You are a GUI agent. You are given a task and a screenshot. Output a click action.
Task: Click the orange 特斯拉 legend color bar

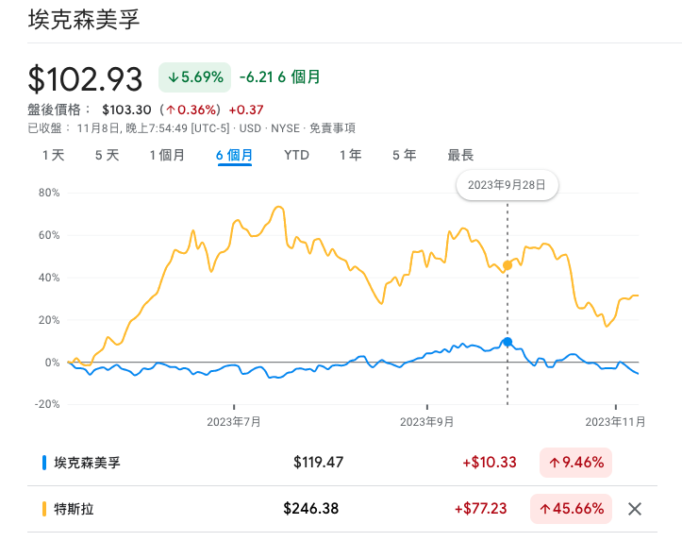click(44, 508)
